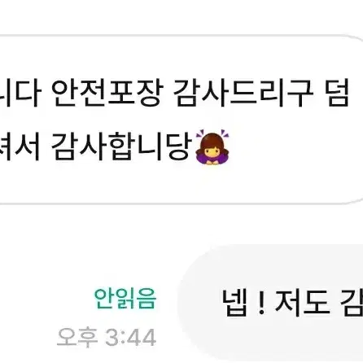The height and width of the screenshot is (363, 363).
Task: Click the word 덤 at line end
Action: click(338, 94)
